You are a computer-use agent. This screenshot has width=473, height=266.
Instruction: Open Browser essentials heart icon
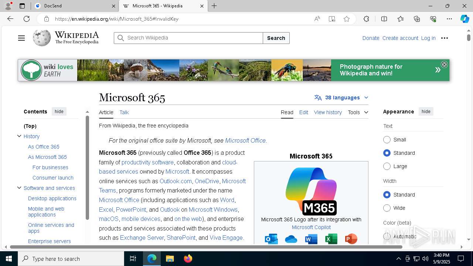(433, 19)
